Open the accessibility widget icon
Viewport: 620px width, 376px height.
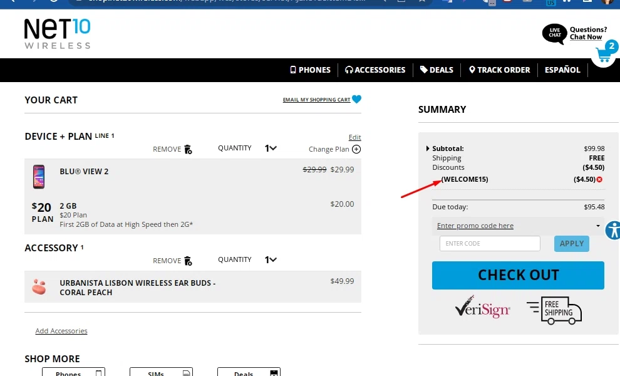[613, 230]
